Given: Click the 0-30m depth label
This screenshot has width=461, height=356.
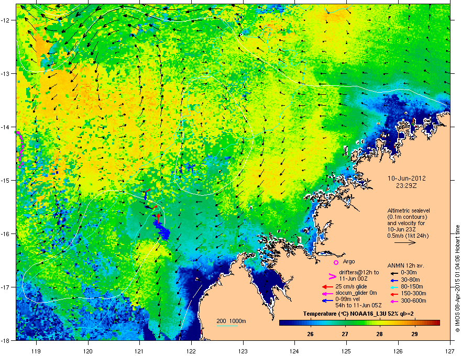Looking at the screenshot, I should coord(409,273).
